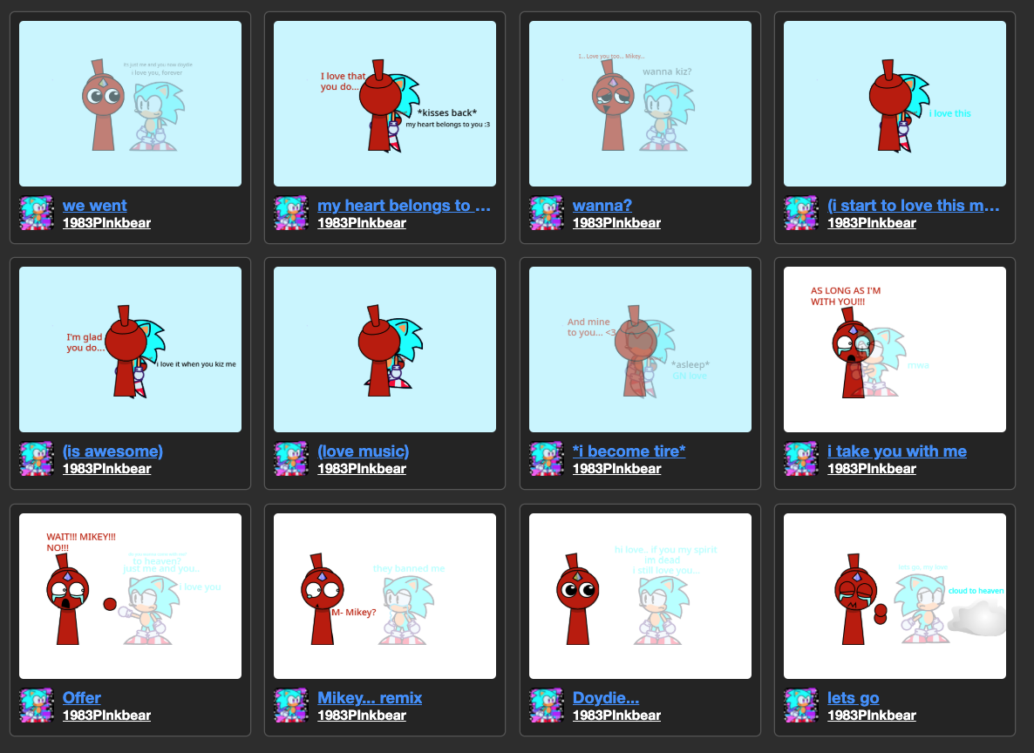
Task: Open the 'we went' project thumbnail
Action: [130, 104]
